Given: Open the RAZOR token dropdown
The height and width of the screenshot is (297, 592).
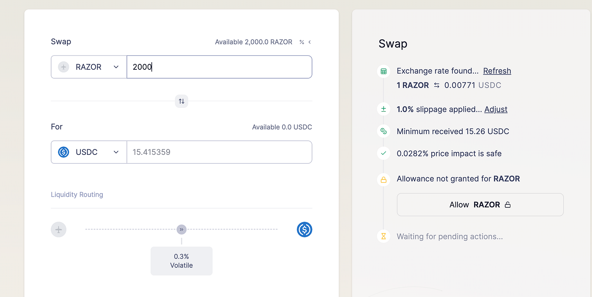Looking at the screenshot, I should tap(89, 67).
